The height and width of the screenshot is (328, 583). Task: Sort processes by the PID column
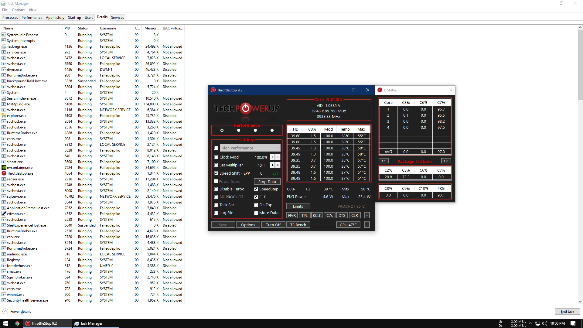coord(70,28)
